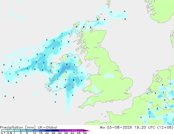Click the 30 mm purple legend swatch
This screenshot has width=174, height=134.
pos(62,130)
